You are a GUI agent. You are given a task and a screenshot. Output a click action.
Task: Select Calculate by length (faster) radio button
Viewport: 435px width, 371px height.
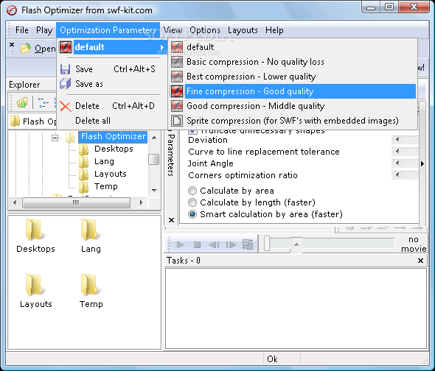coord(192,202)
